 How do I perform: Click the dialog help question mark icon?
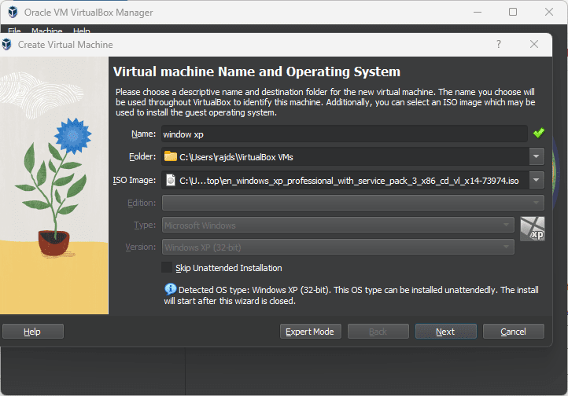tap(498, 45)
